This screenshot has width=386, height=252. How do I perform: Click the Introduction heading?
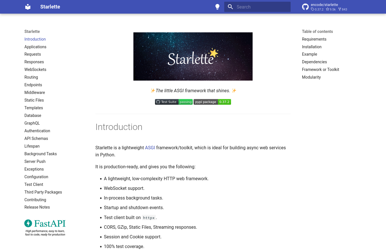(x=119, y=127)
